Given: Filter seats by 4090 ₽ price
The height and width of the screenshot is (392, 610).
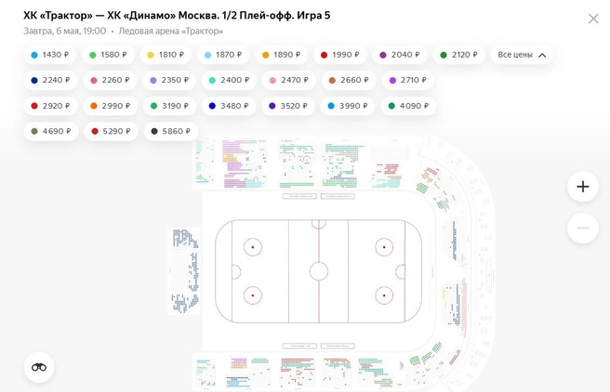Looking at the screenshot, I should coord(408,106).
